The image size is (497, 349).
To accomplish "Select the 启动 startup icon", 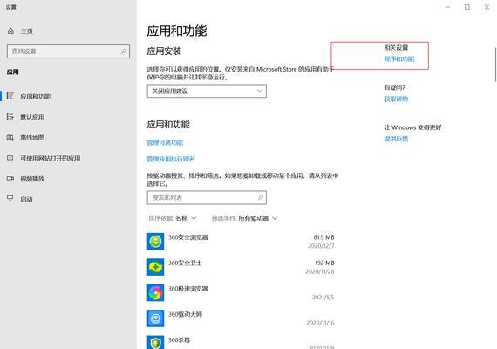I will (10, 199).
